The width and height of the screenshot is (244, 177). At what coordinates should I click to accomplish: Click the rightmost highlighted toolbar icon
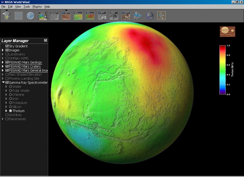(x=162, y=16)
